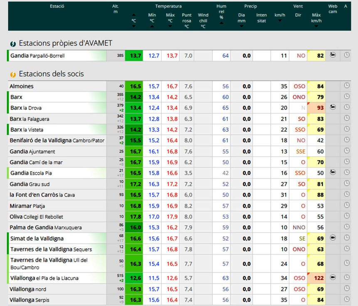Click Alt. m column header
This screenshot has width=358, height=306.
(x=116, y=9)
